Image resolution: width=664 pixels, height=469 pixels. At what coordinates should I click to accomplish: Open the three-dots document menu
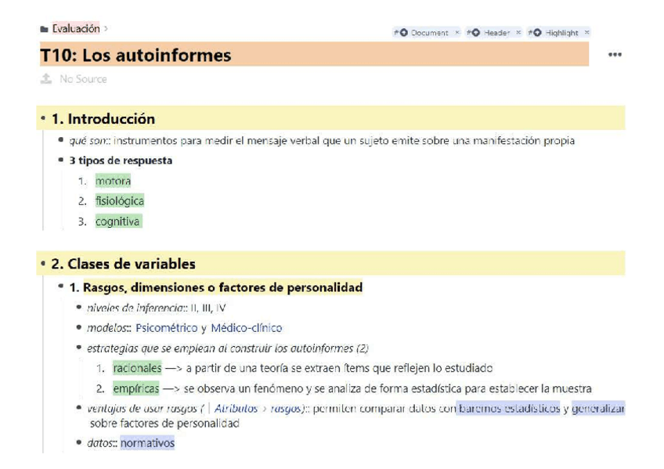615,55
